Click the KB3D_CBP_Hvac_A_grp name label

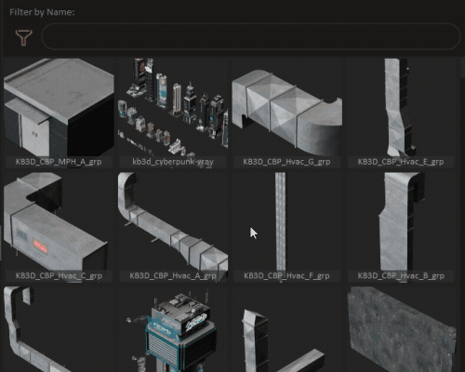173,276
